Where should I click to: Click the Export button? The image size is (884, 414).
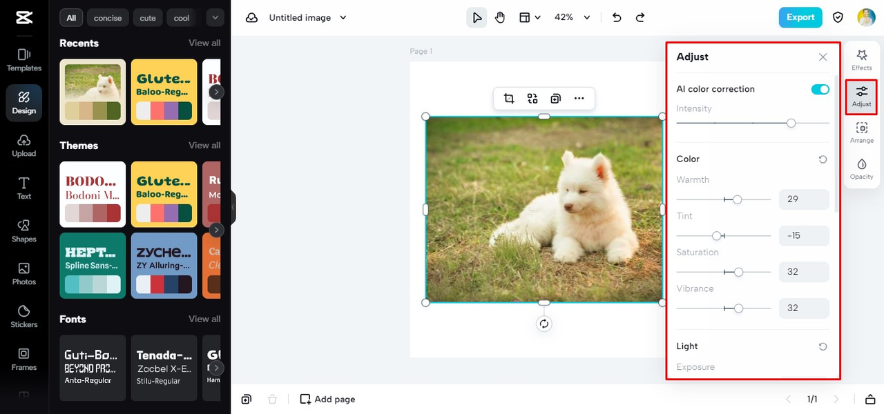click(x=800, y=17)
